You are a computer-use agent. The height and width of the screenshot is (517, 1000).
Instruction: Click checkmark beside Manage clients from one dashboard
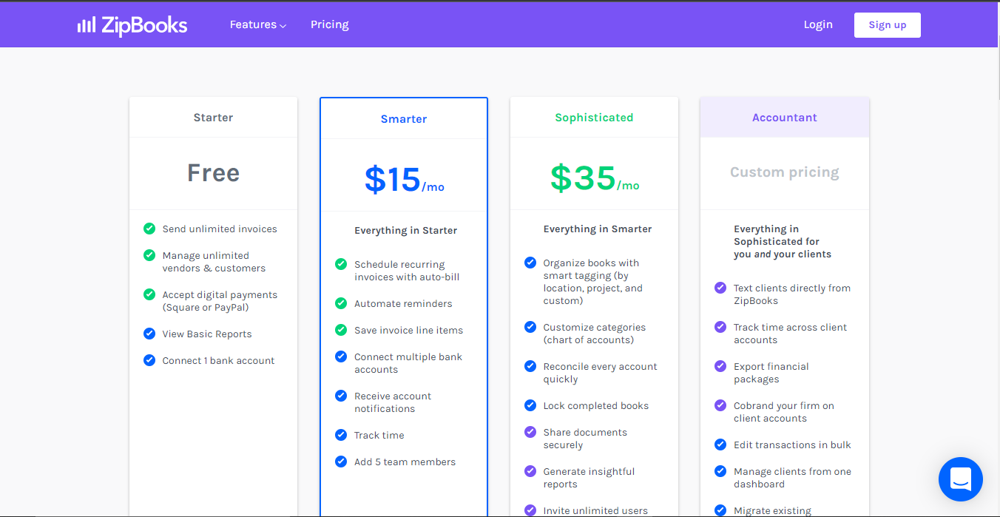[x=720, y=471]
